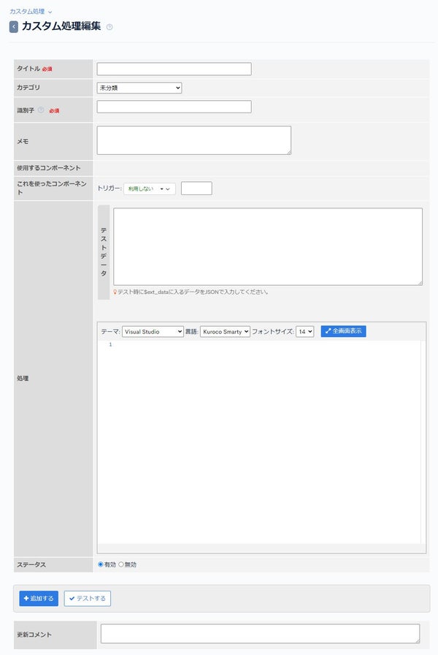Focus the 識別子 text field
The height and width of the screenshot is (655, 438).
pos(174,107)
